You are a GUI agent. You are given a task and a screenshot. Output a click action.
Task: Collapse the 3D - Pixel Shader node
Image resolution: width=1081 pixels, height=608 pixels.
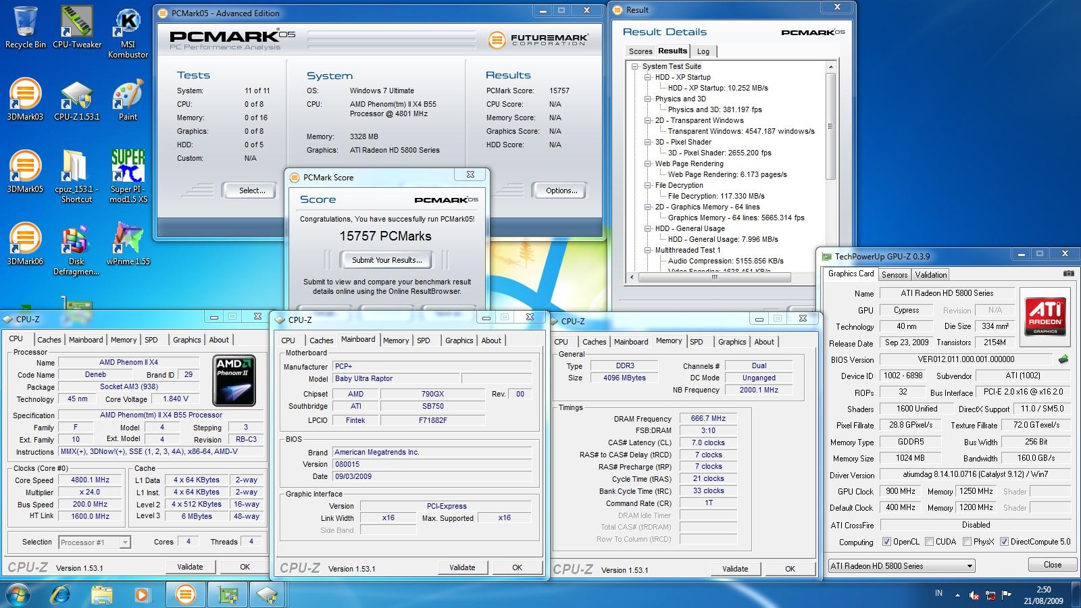647,142
